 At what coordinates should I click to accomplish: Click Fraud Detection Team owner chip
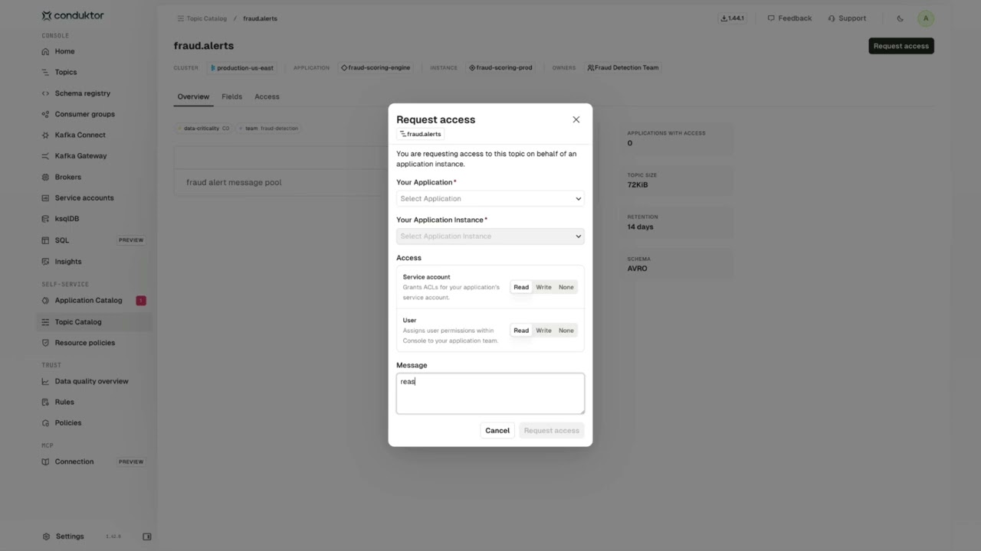coord(623,67)
